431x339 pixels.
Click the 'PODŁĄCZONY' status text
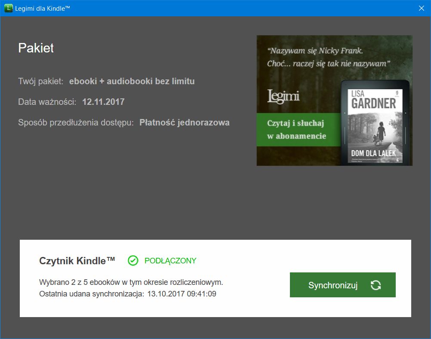click(x=170, y=260)
